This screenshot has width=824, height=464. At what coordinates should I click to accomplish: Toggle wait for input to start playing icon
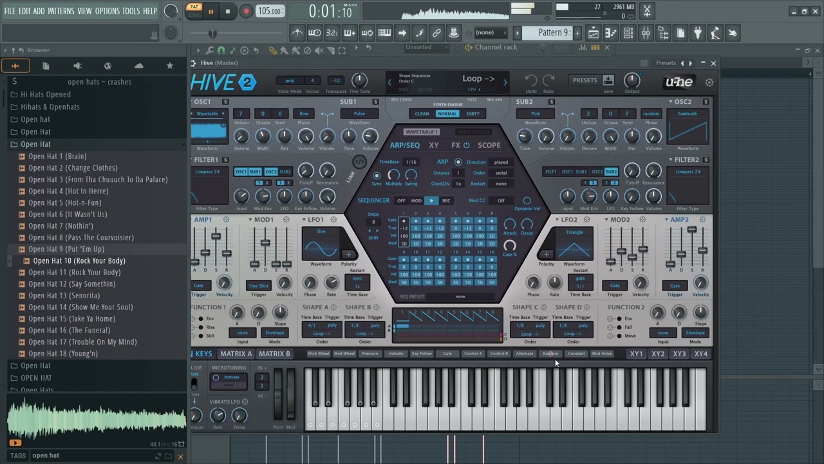[315, 33]
